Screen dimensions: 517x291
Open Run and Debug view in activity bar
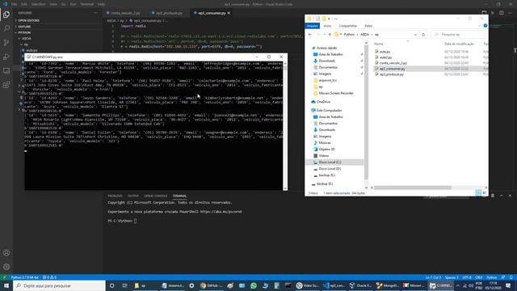[x=6, y=57]
